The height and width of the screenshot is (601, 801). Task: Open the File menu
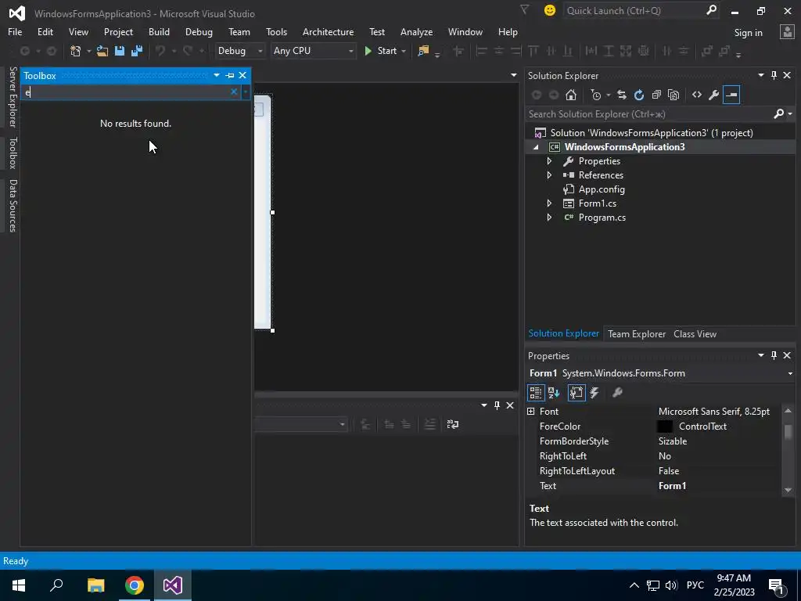(x=15, y=31)
